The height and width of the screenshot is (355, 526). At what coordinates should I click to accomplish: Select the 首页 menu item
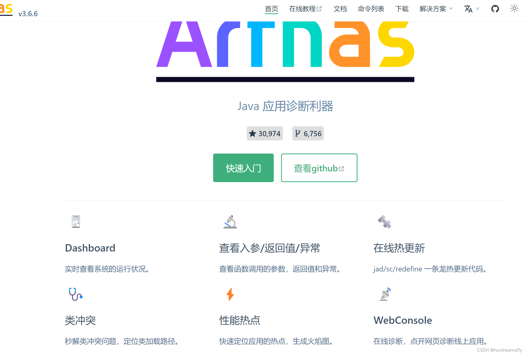[271, 9]
